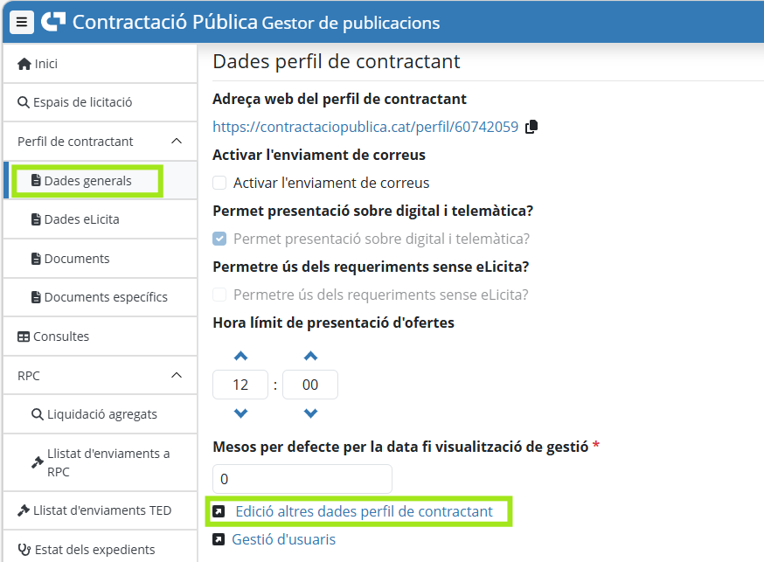The width and height of the screenshot is (764, 562).
Task: Open Documents menu entry
Action: coord(100,259)
